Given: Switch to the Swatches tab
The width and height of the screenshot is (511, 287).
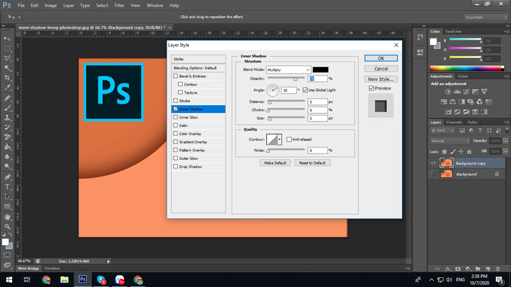Looking at the screenshot, I should [453, 32].
